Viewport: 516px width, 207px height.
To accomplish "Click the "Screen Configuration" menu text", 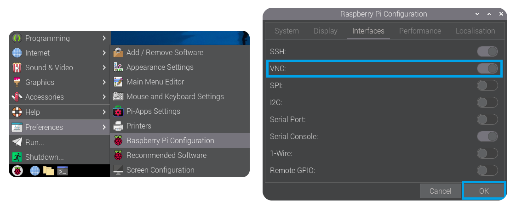I will (160, 170).
